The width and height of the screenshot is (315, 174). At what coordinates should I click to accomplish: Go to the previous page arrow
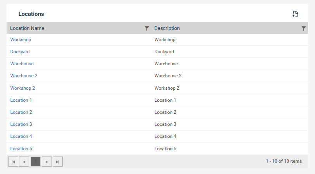coord(24,162)
